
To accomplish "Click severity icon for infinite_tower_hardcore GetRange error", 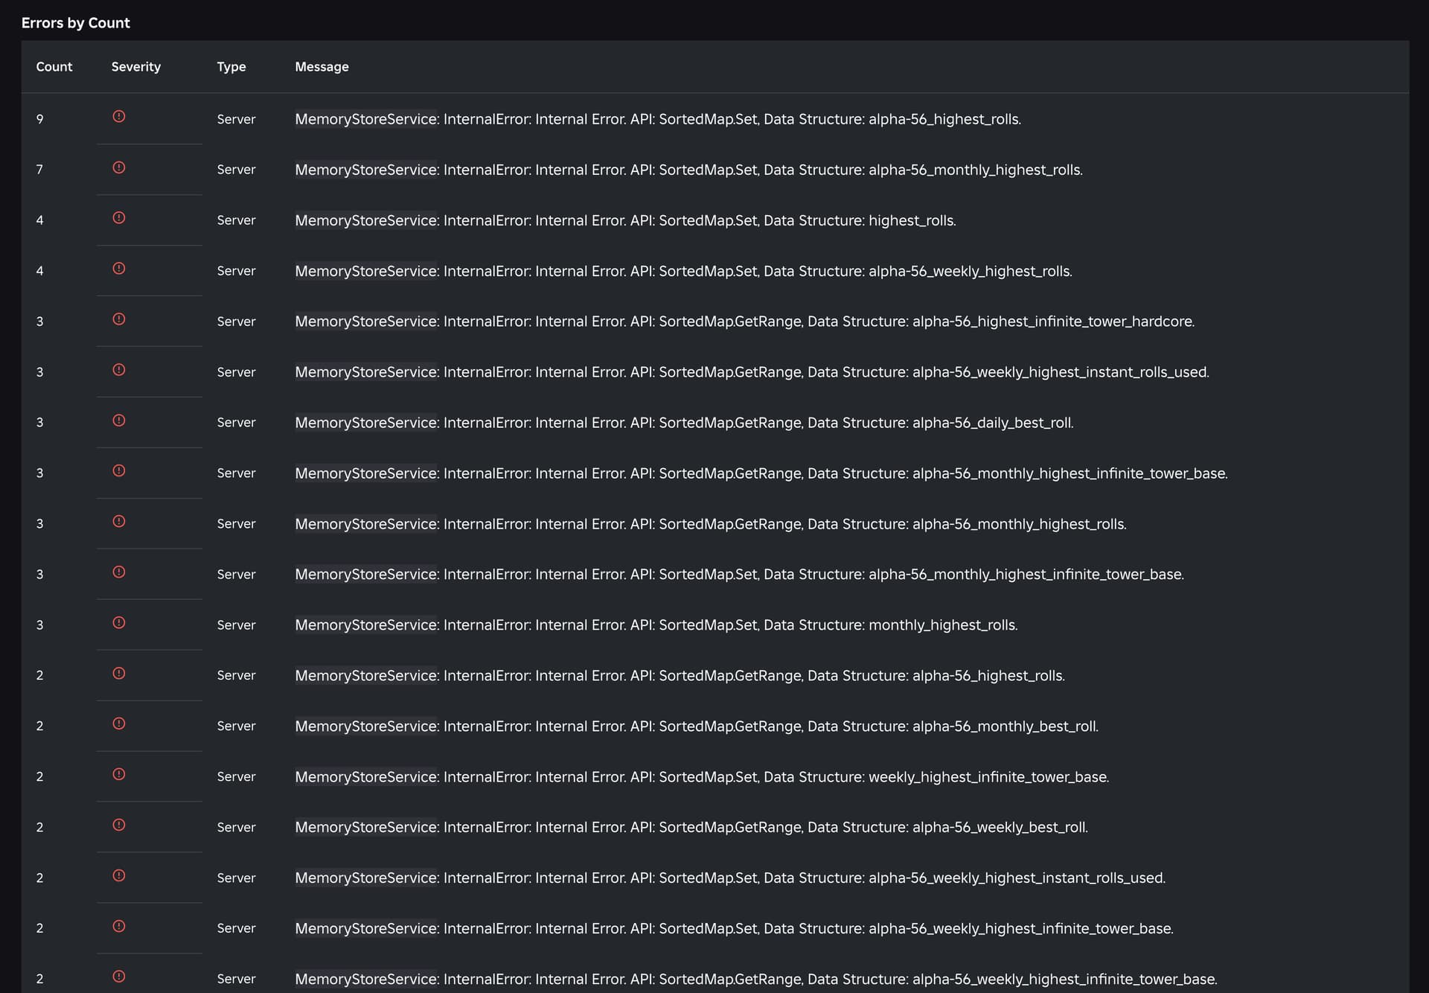I will pos(118,319).
